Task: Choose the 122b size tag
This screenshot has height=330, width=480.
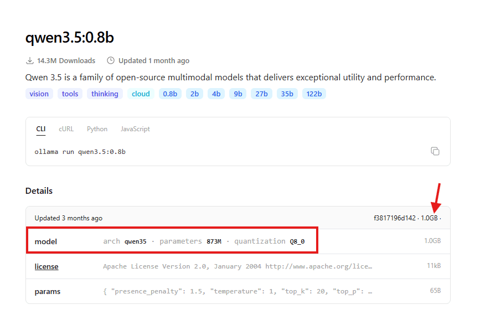Action: click(314, 94)
